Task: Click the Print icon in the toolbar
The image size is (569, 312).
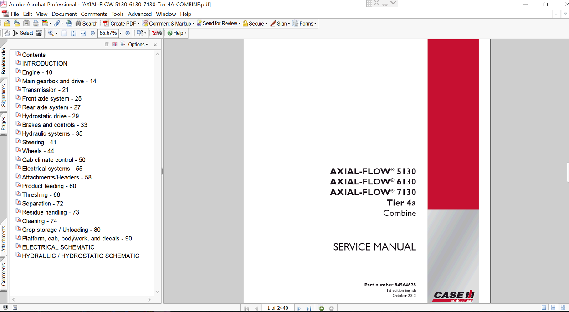Action: click(x=36, y=24)
